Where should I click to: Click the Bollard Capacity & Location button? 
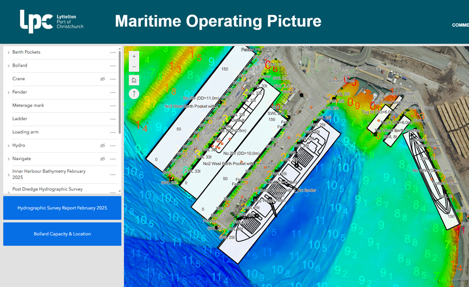coord(62,234)
